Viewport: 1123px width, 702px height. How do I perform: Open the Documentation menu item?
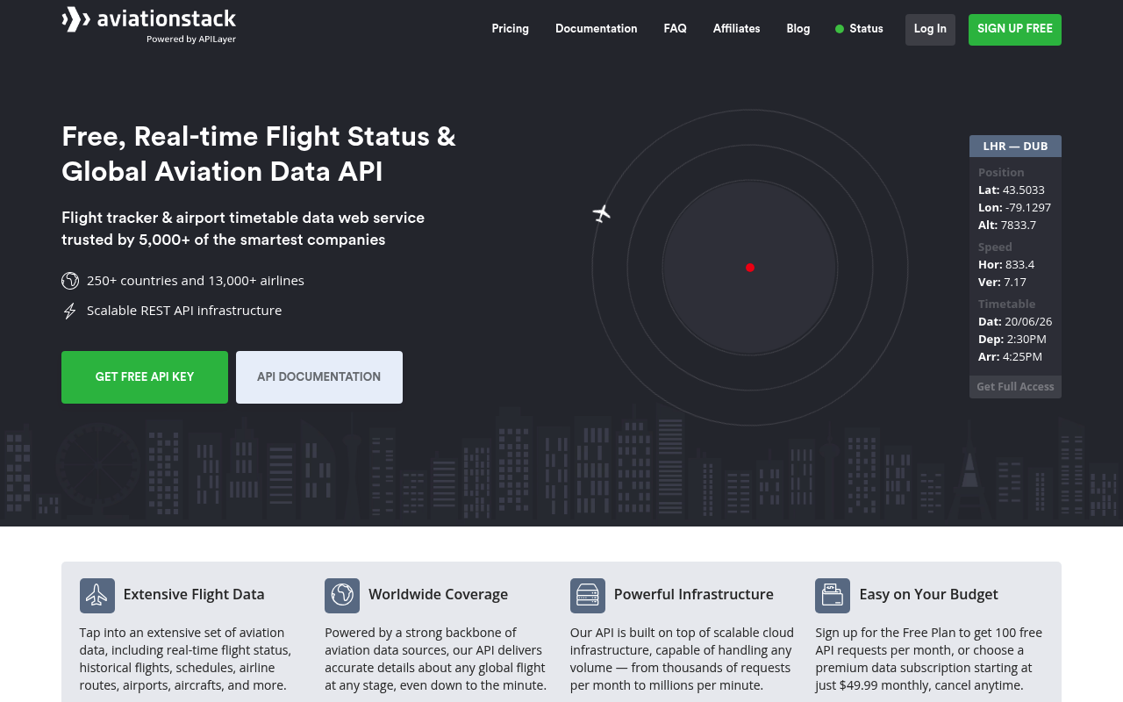[597, 29]
